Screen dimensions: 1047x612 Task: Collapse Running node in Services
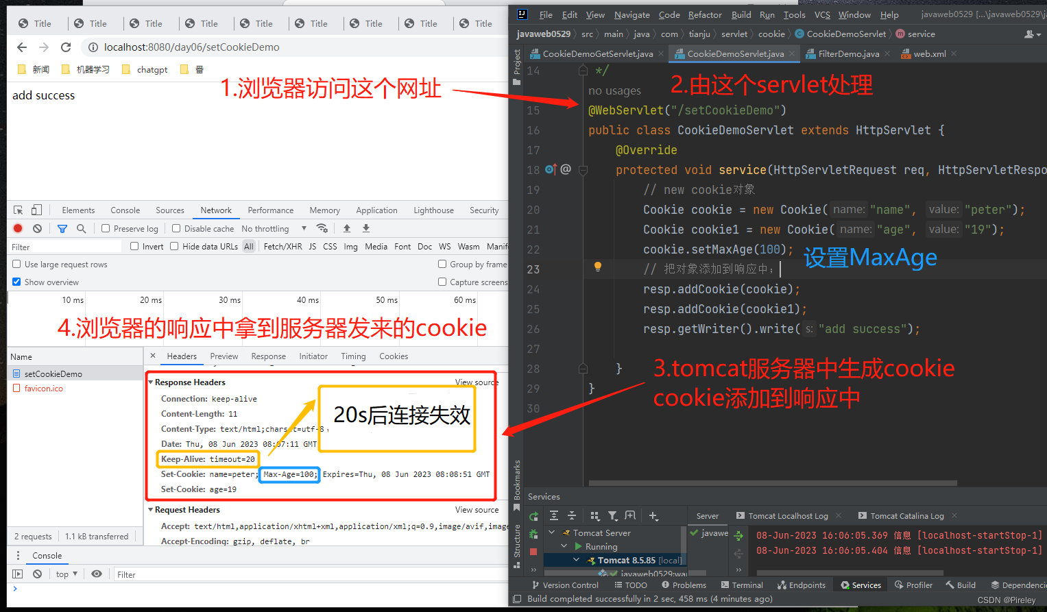pos(564,546)
